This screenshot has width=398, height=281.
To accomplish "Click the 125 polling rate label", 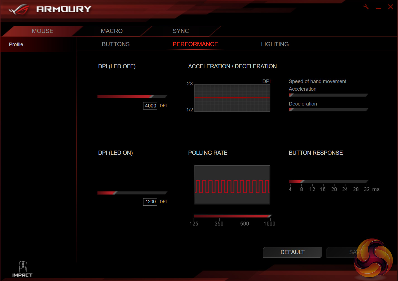I will (194, 224).
